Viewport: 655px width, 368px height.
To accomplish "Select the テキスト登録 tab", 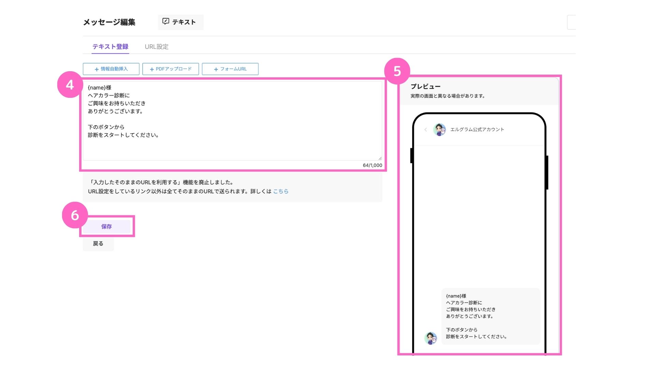I will 110,47.
